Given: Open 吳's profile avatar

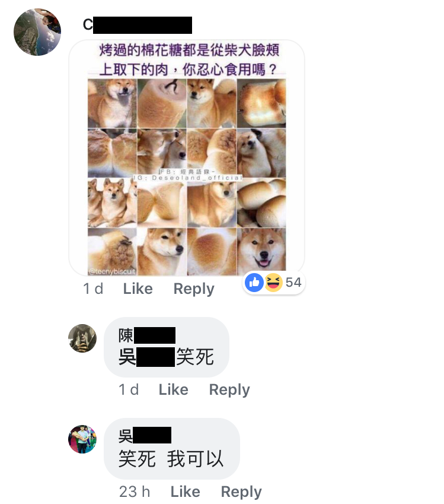Looking at the screenshot, I should coord(82,439).
